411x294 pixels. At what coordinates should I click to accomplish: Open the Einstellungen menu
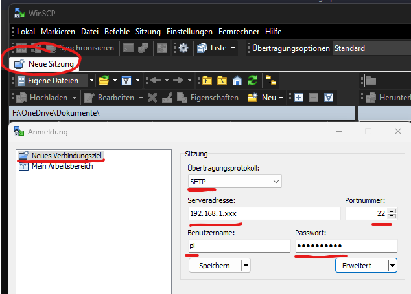[189, 32]
